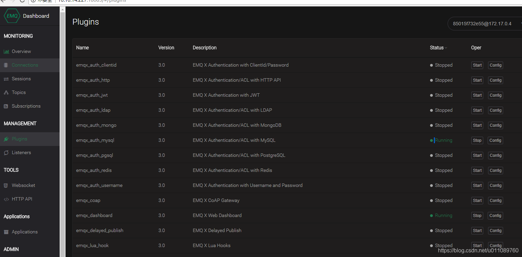Click the Overview chart icon
This screenshot has height=257, width=522.
coord(6,52)
